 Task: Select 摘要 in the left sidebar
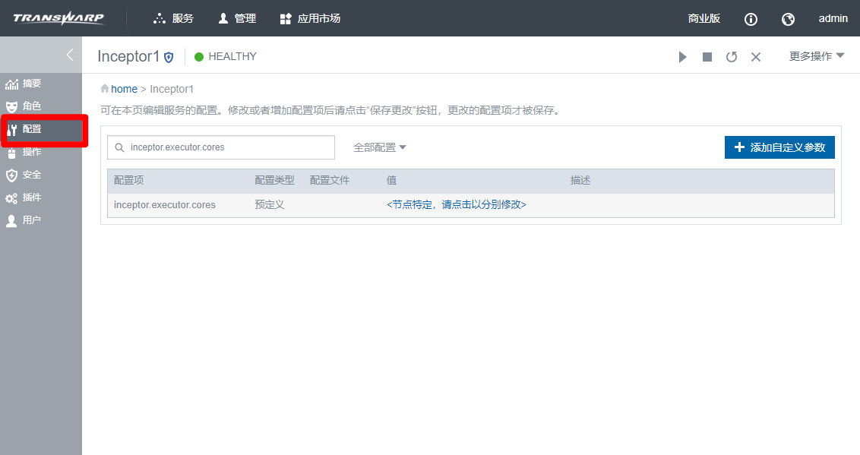(x=32, y=84)
